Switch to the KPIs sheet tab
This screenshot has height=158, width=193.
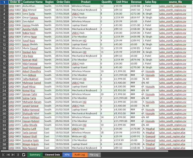click(67, 155)
